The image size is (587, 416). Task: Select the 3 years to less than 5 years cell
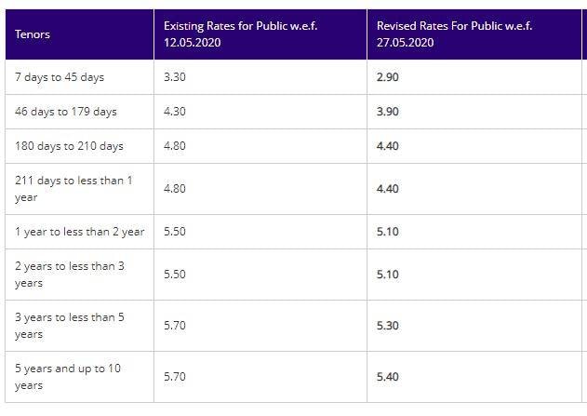tap(70, 326)
